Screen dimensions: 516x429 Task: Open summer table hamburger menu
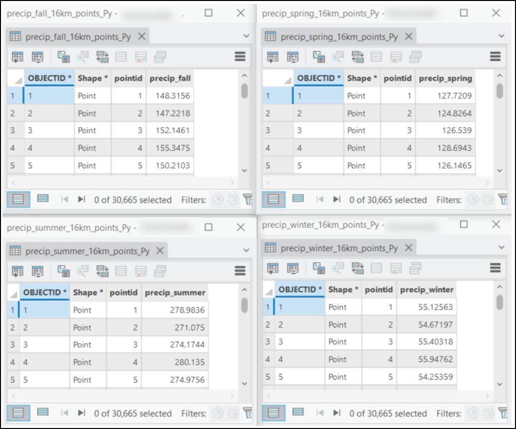click(x=240, y=271)
